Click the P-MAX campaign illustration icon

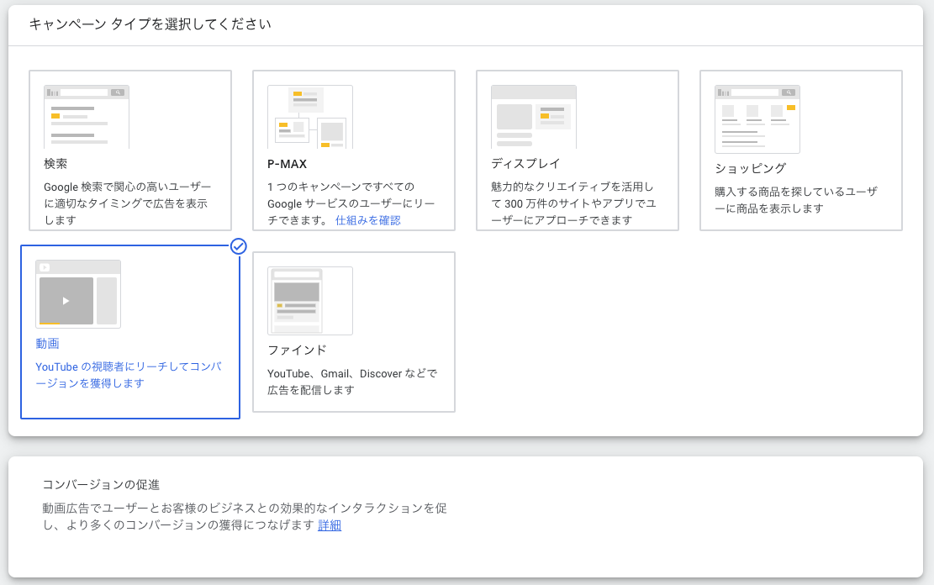(x=309, y=117)
